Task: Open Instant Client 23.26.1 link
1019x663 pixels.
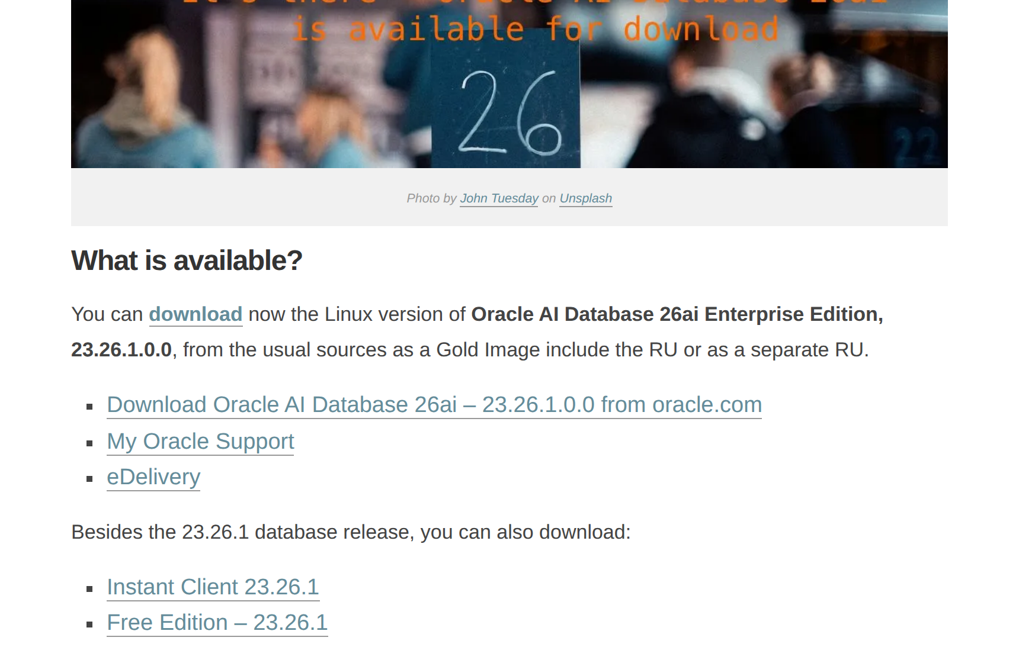Action: point(213,587)
